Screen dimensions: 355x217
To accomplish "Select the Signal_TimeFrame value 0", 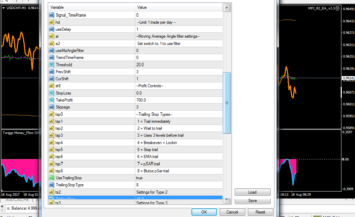I will 137,15.
